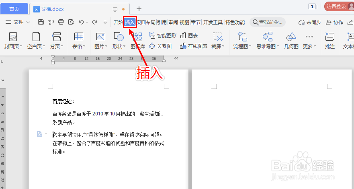
Task: Click the heading text 百度经验：
Action: pos(63,102)
